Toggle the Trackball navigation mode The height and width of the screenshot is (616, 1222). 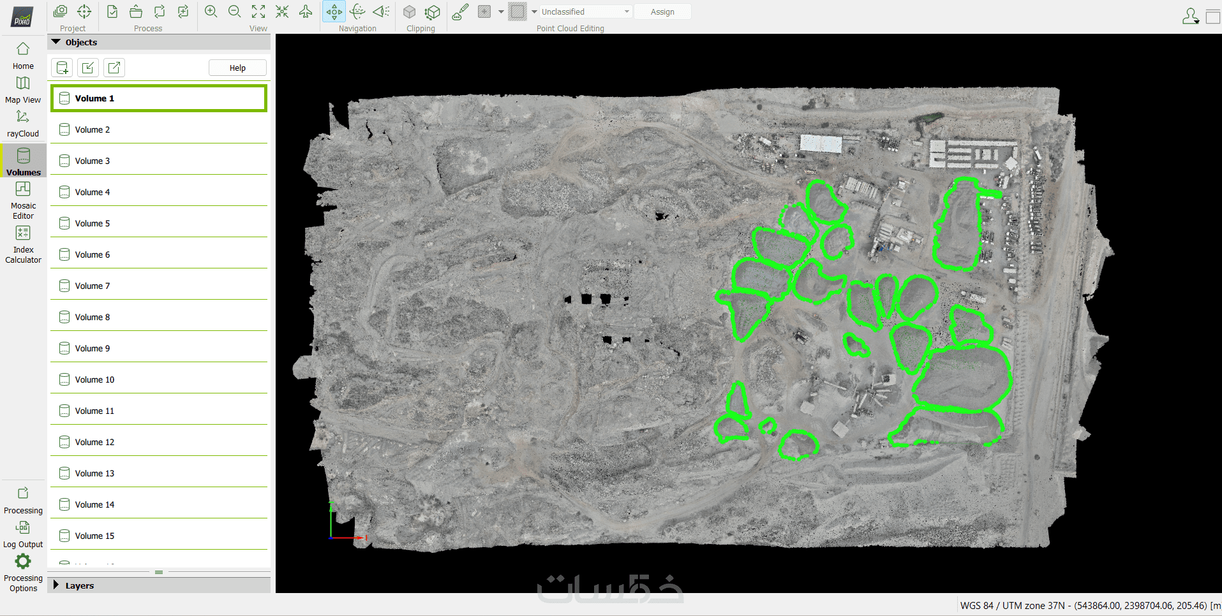[x=358, y=11]
